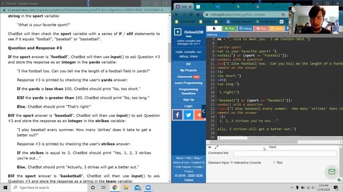Click the 'Question and Response #3' heading

point(35,48)
